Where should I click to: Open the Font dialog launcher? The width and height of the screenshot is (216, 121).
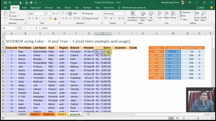(x=59, y=23)
